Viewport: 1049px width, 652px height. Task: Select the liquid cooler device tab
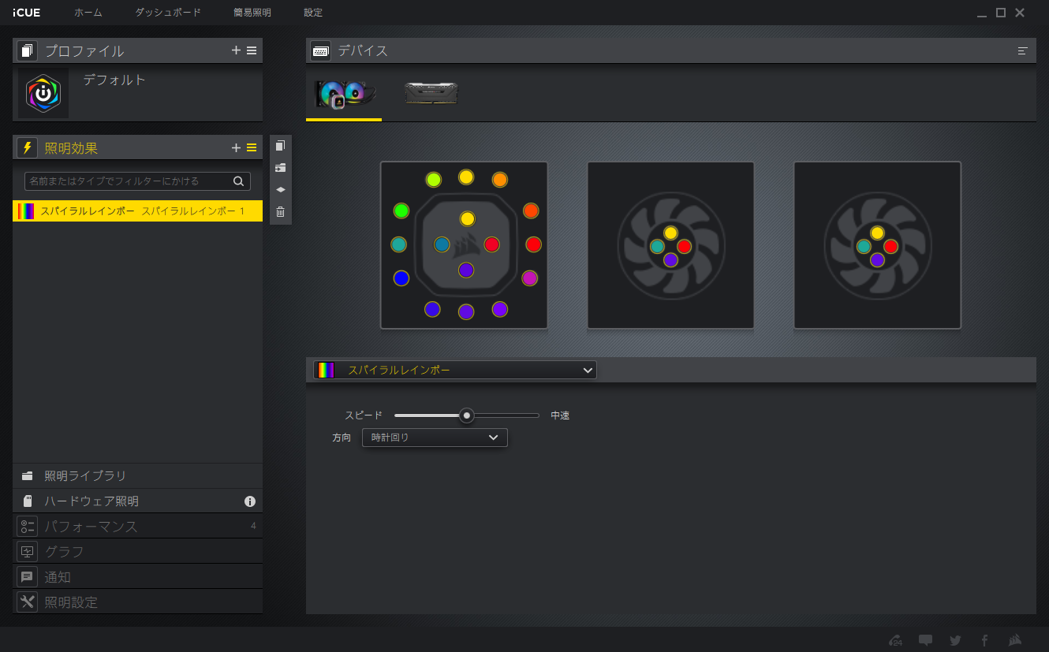pos(344,95)
